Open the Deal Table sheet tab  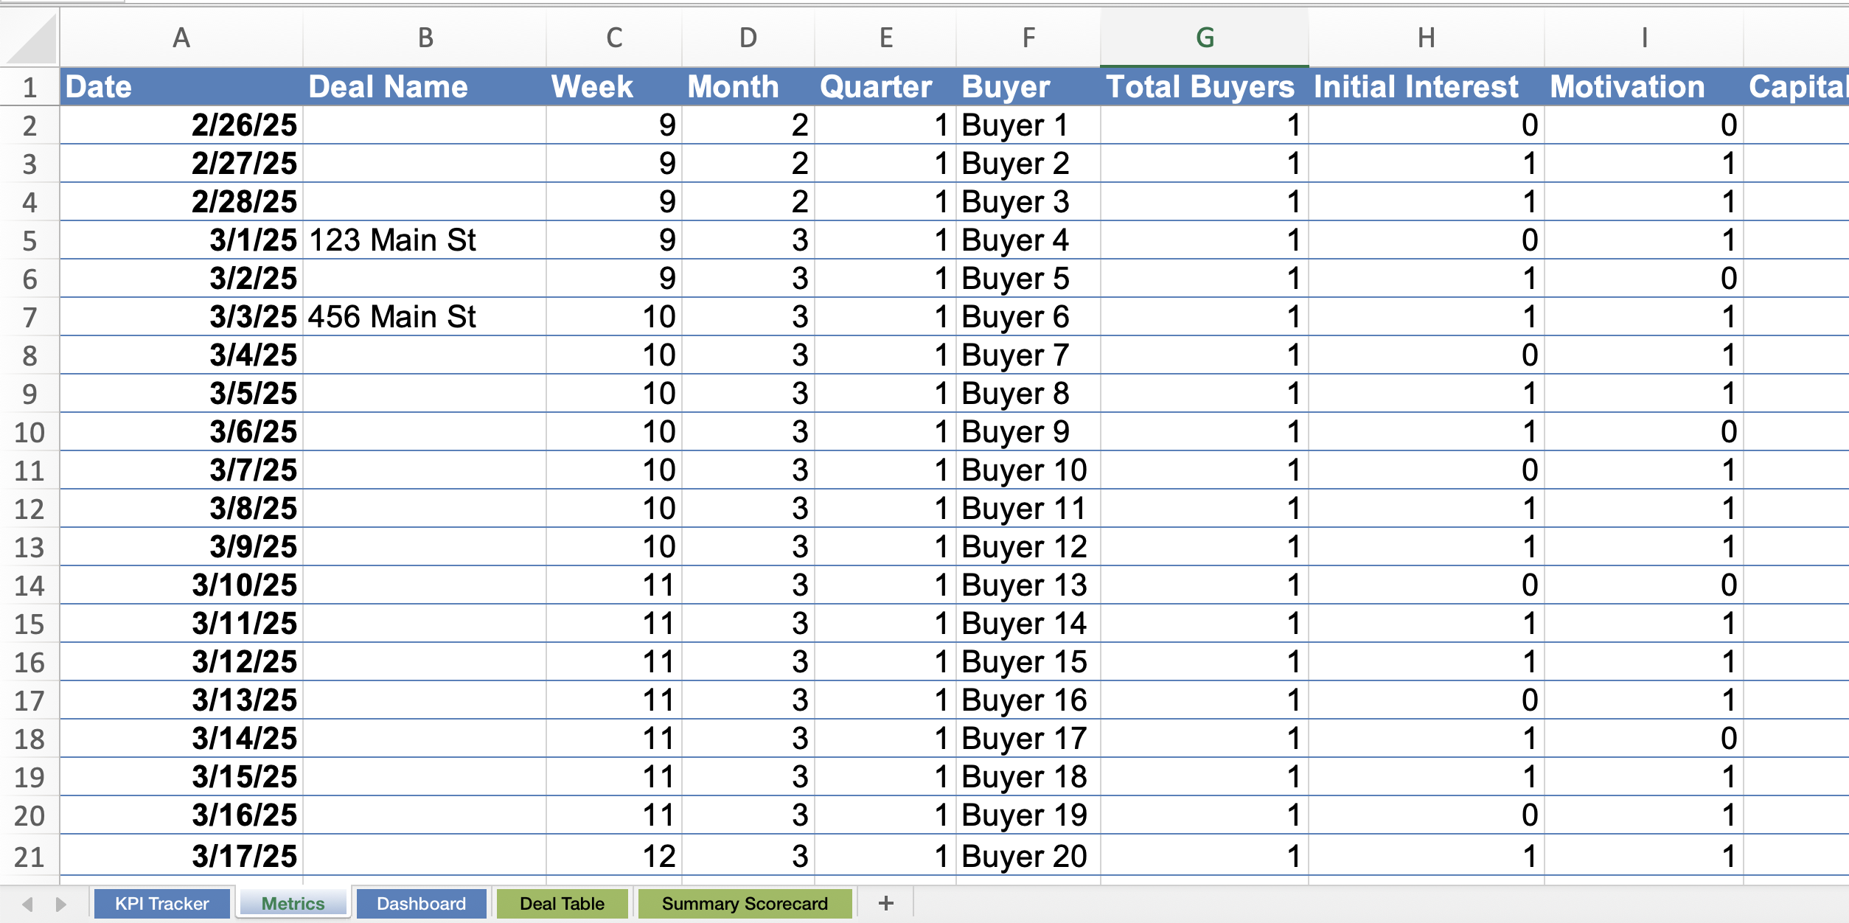click(562, 904)
